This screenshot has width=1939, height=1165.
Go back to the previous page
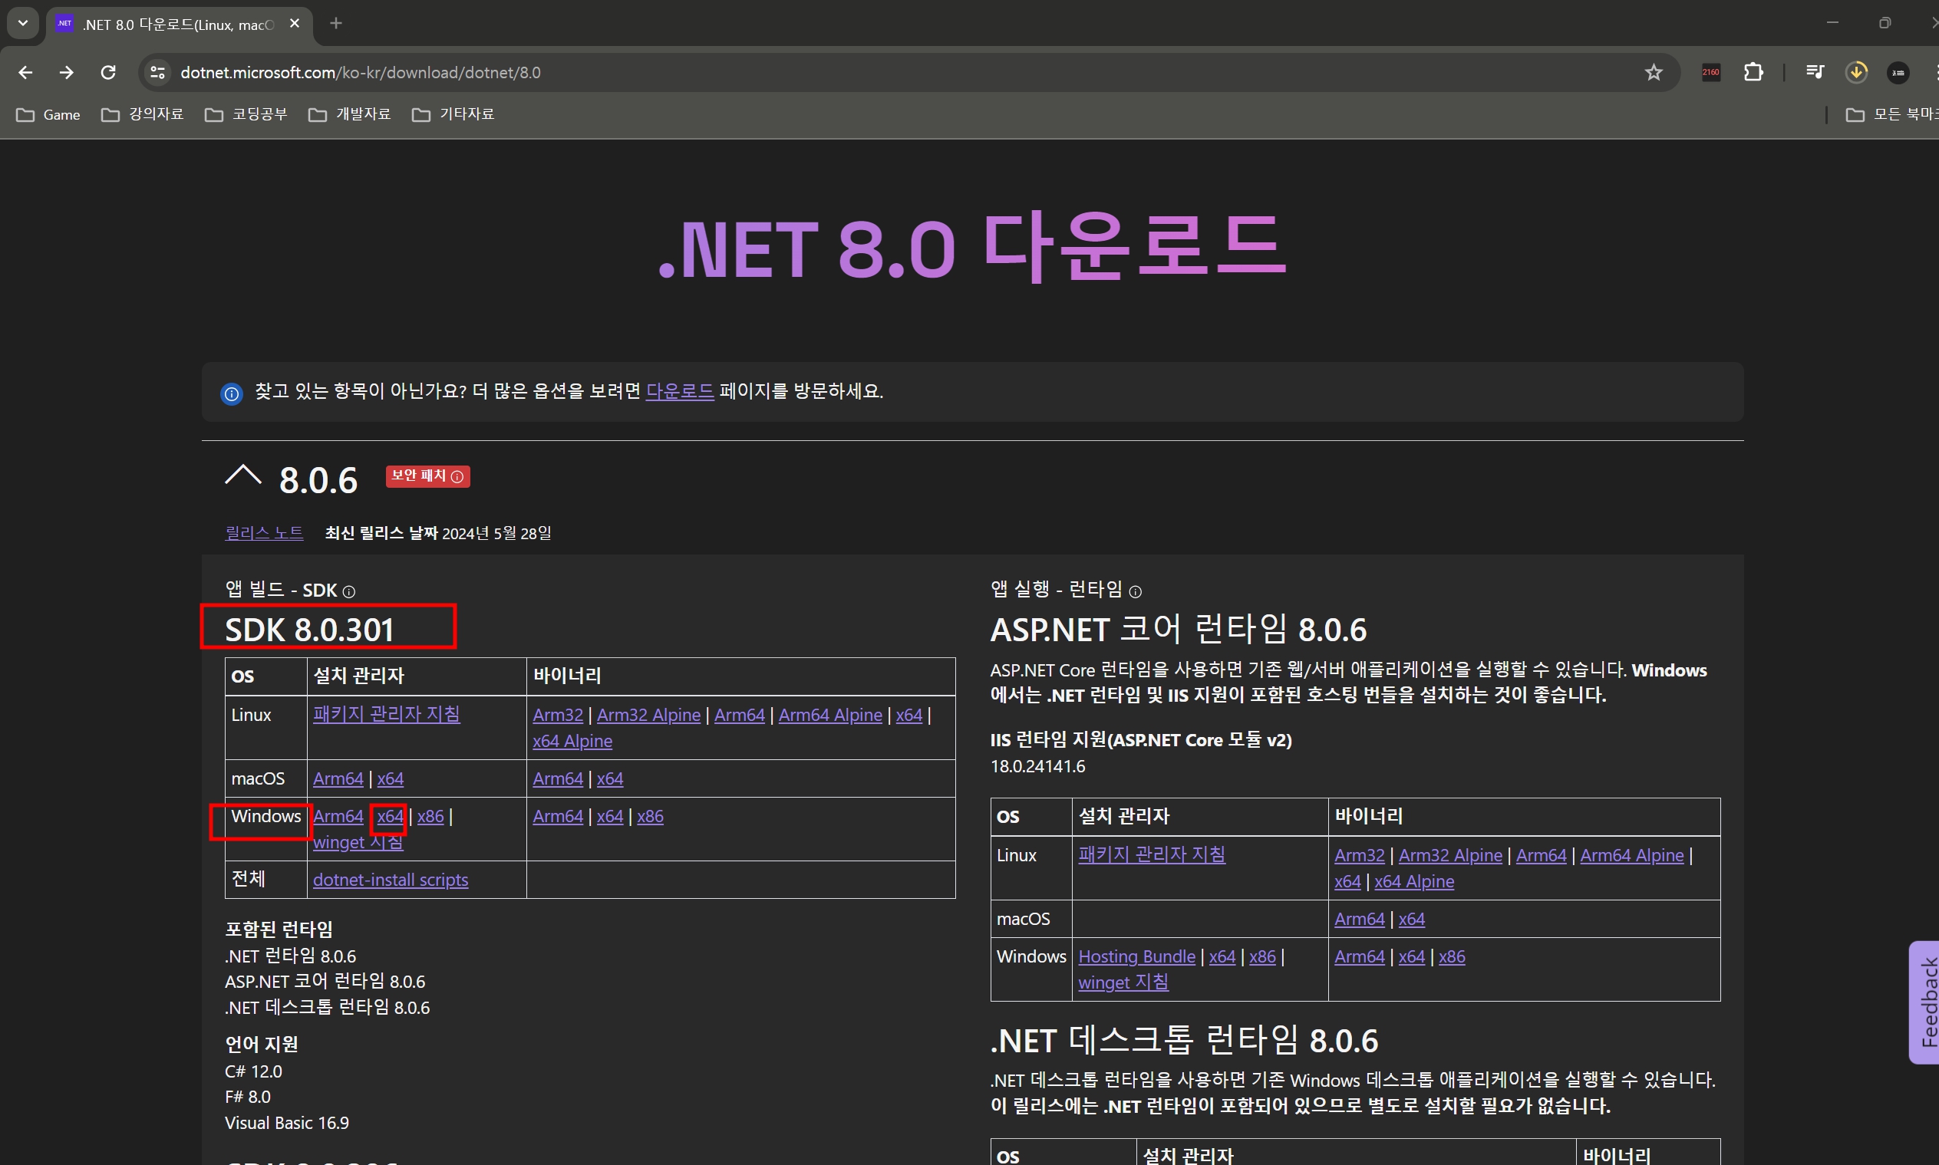25,72
